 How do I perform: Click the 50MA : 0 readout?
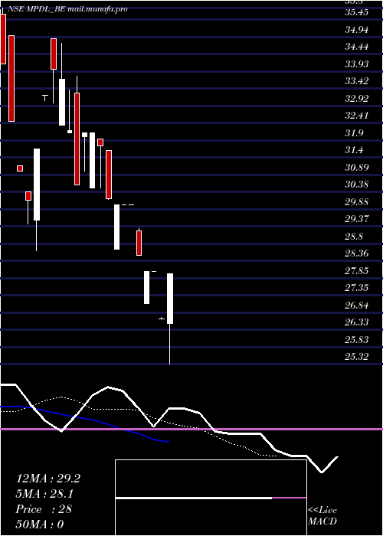pyautogui.click(x=40, y=525)
